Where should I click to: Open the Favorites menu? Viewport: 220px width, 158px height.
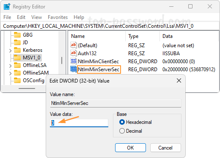click(x=58, y=17)
